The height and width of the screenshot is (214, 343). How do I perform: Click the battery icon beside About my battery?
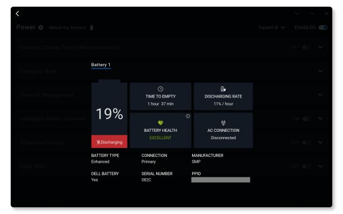point(91,28)
